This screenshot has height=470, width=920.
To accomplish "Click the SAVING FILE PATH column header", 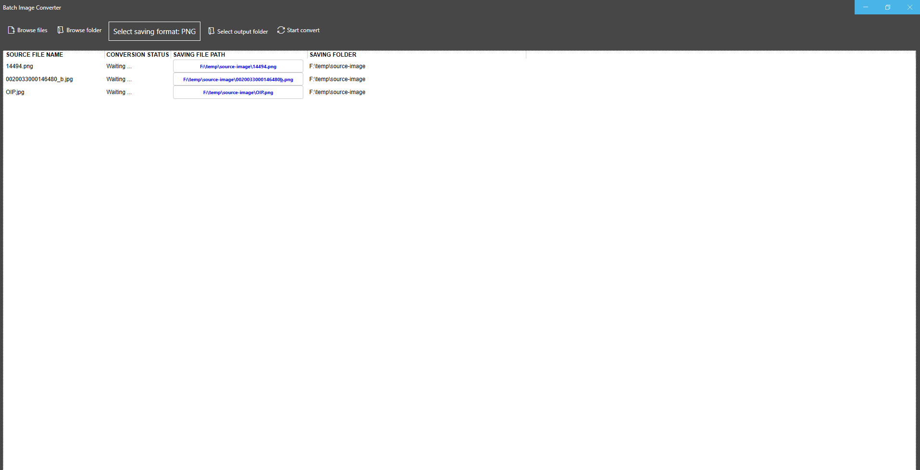I will (x=199, y=54).
